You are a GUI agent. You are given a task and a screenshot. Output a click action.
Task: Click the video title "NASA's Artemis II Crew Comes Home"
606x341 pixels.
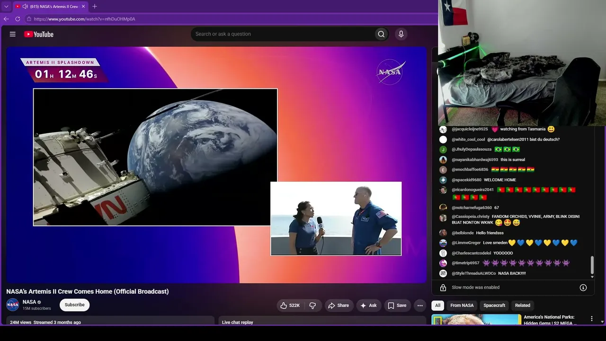click(x=88, y=292)
